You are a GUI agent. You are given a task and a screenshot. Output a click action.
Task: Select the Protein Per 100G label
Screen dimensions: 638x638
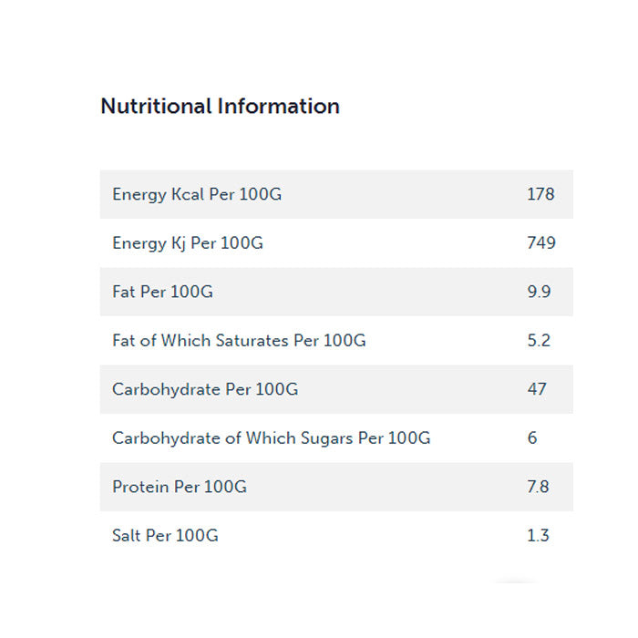click(180, 487)
